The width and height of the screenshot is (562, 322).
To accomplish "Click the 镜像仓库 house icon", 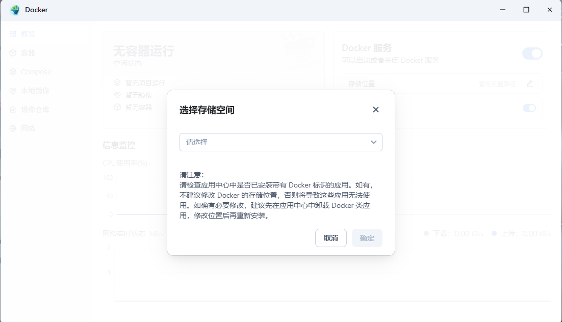I will 13,109.
